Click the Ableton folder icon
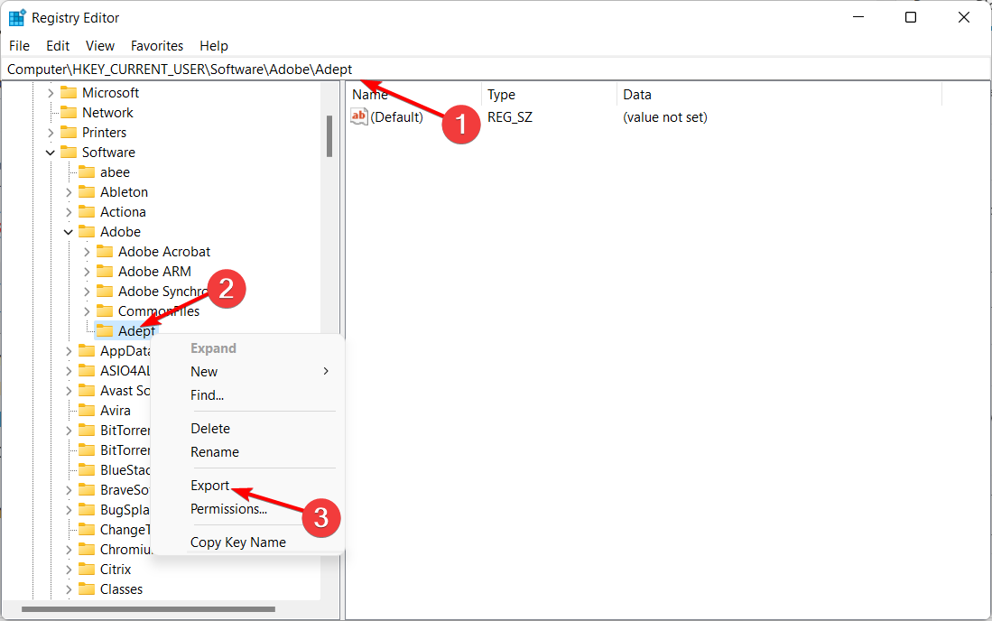This screenshot has width=992, height=621. [87, 192]
